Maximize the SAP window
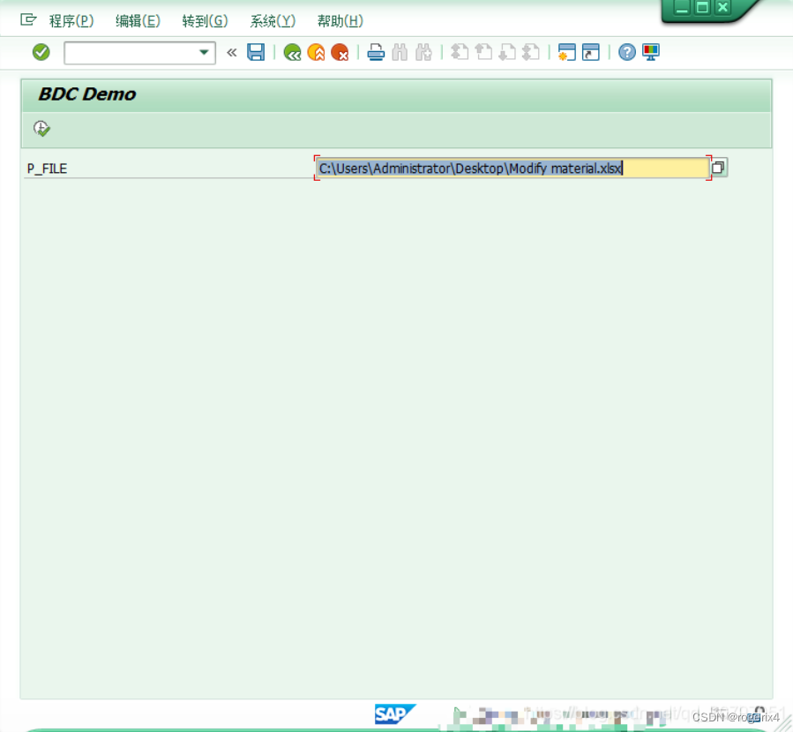Viewport: 793px width, 732px height. 702,8
